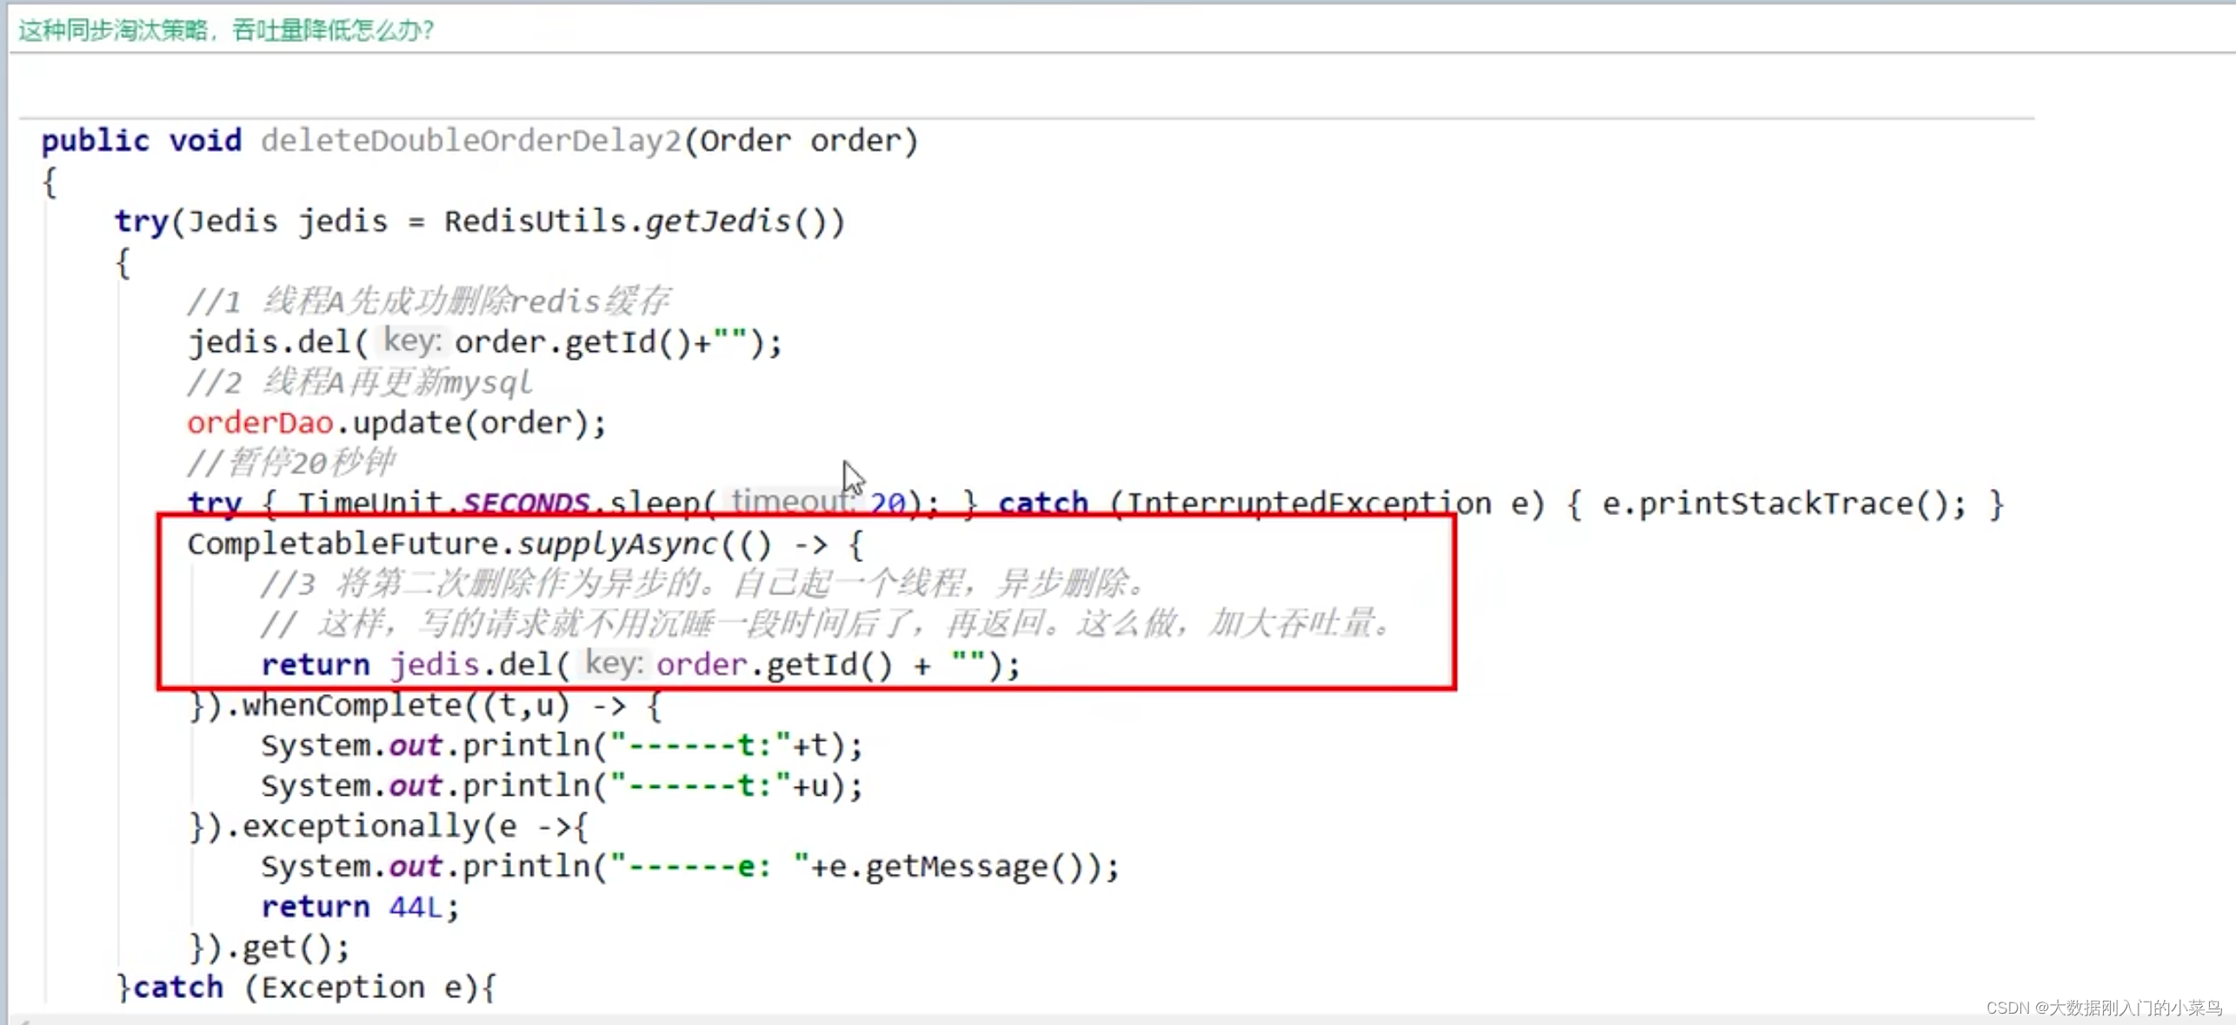The image size is (2236, 1025).
Task: Click the red orderDao identifier
Action: pos(260,423)
